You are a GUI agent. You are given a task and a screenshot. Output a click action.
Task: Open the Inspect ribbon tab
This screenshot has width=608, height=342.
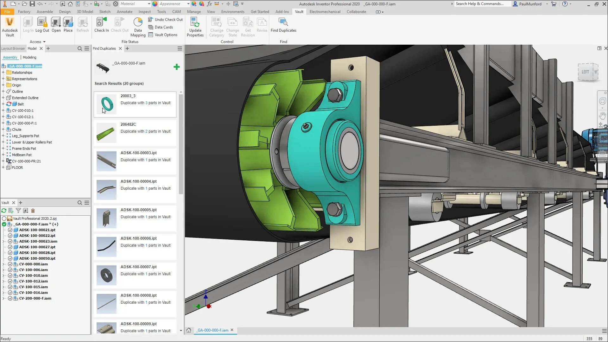tap(145, 12)
